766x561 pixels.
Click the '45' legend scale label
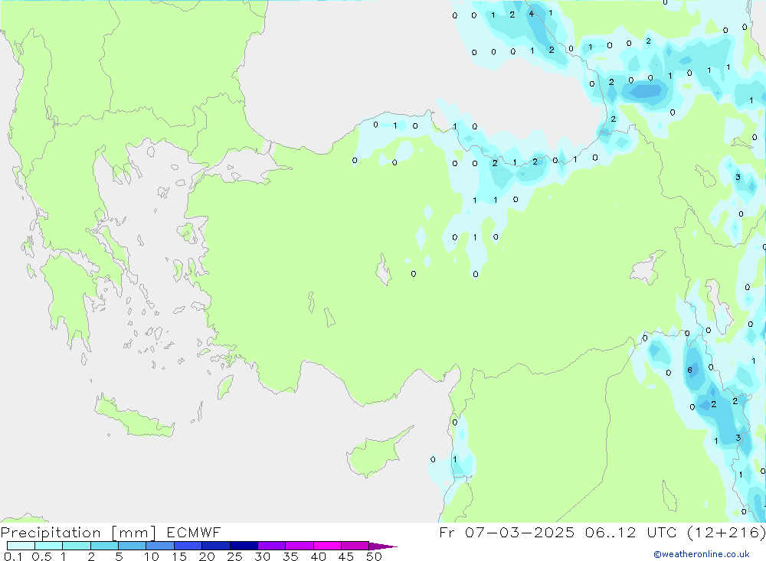coord(346,556)
